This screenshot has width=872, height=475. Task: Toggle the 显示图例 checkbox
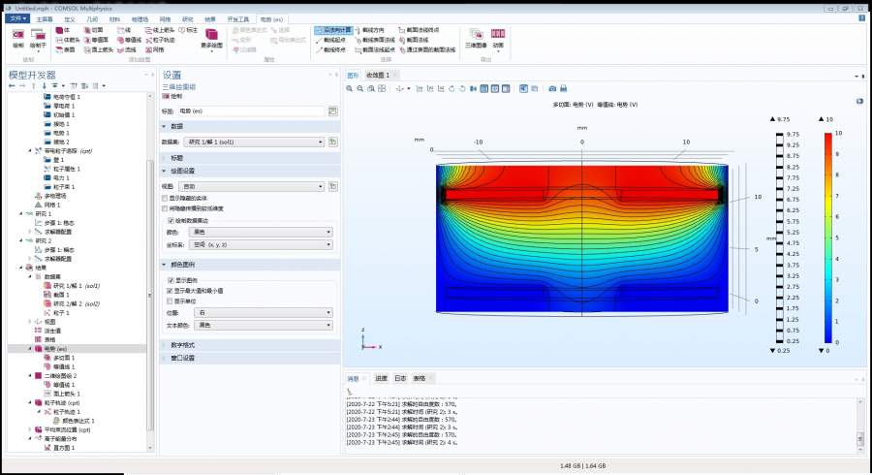[x=171, y=279]
